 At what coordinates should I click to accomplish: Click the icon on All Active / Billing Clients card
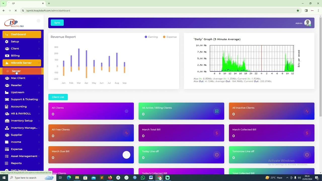[217, 111]
